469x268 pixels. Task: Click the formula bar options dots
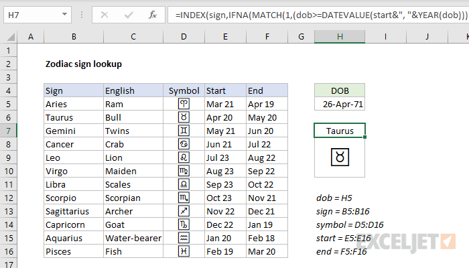81,15
